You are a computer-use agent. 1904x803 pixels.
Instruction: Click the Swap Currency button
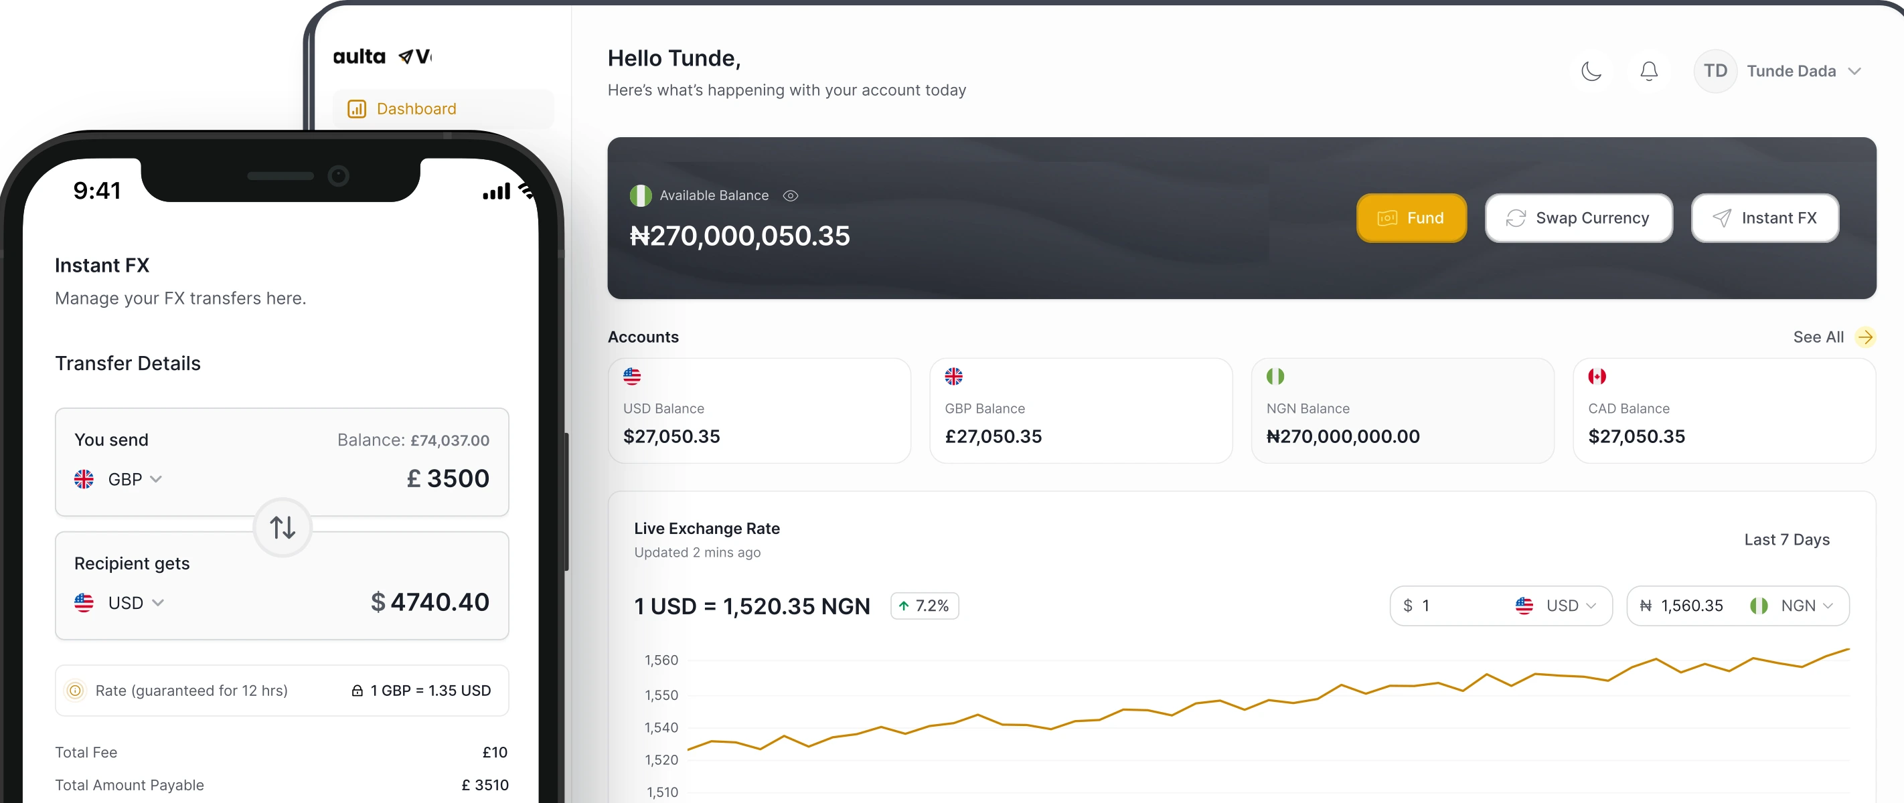tap(1578, 218)
